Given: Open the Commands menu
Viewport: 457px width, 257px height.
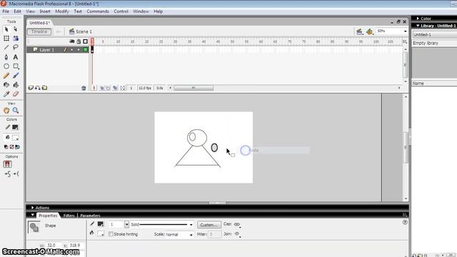Looking at the screenshot, I should coord(98,11).
